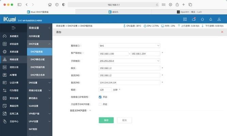Image resolution: width=227 pixels, height=136 pixels.
Task: Open Safari share icon
Action: [177, 5]
